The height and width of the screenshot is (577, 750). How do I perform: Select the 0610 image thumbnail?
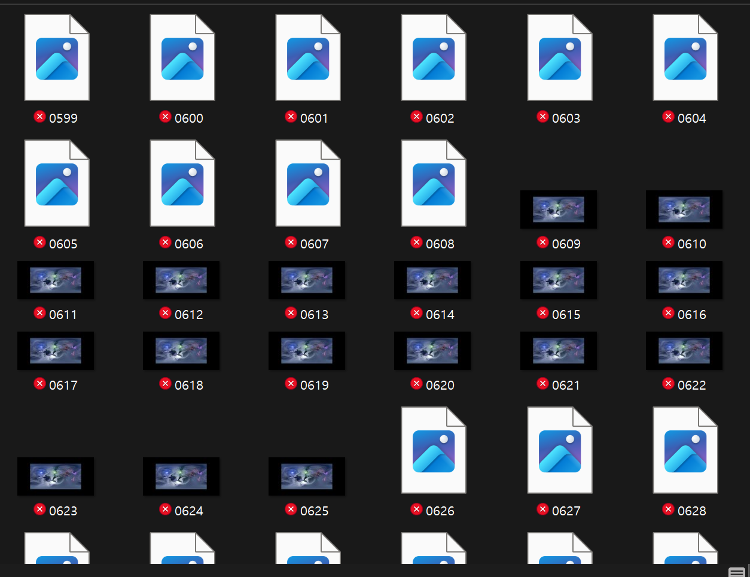[x=684, y=209]
